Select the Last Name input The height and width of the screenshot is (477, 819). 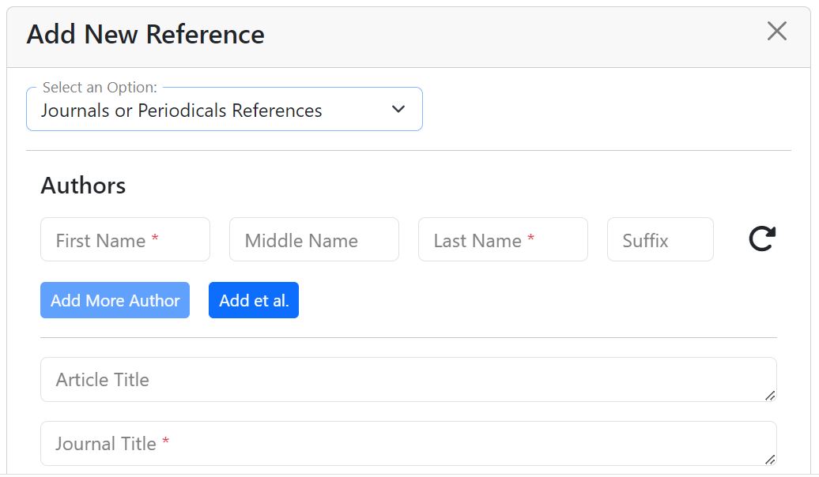503,240
